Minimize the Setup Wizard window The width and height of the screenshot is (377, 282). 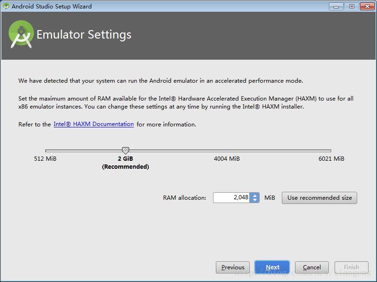click(336, 7)
